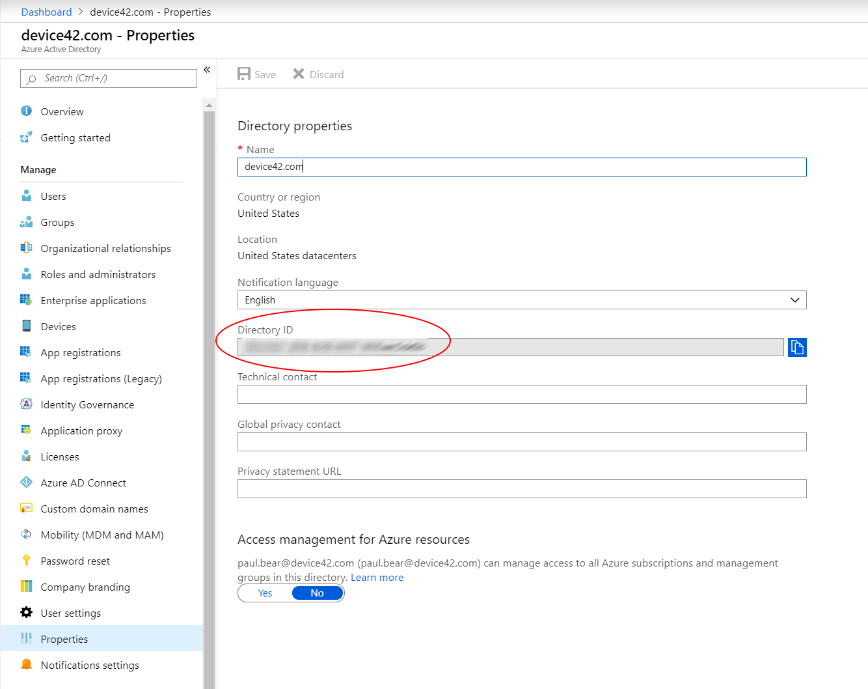Screen dimensions: 868x689
Task: Open the Learn more link
Action: click(x=377, y=578)
